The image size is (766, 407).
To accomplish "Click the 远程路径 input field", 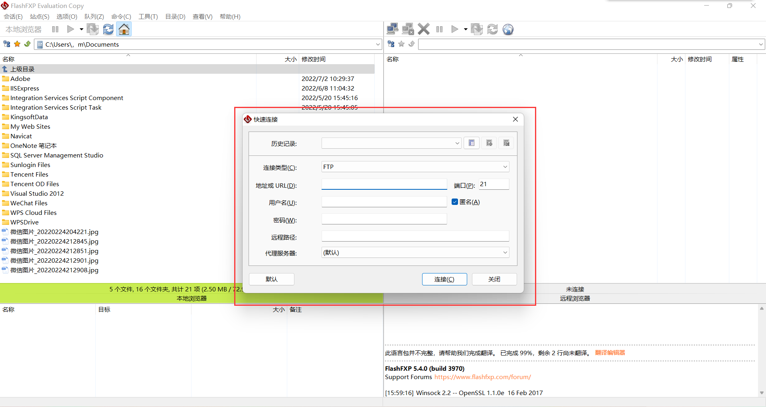I will pyautogui.click(x=415, y=236).
